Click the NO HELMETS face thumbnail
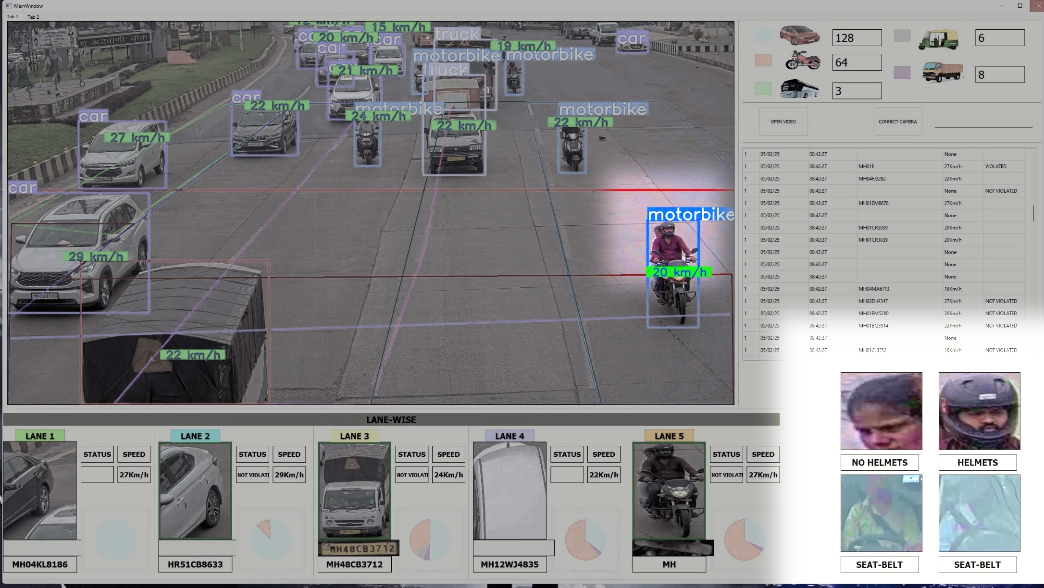This screenshot has height=588, width=1044. click(x=881, y=411)
